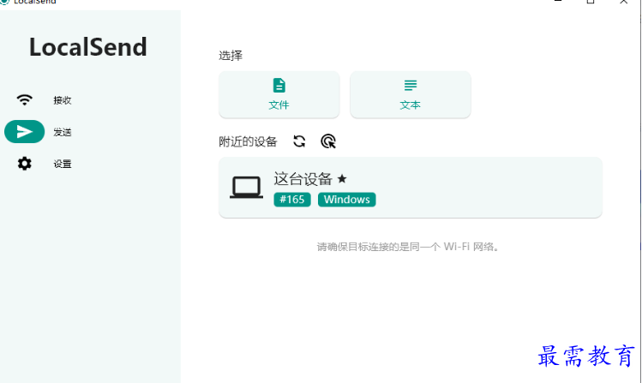The width and height of the screenshot is (642, 383).
Task: Choose the 文件 (File) button
Action: [x=279, y=94]
